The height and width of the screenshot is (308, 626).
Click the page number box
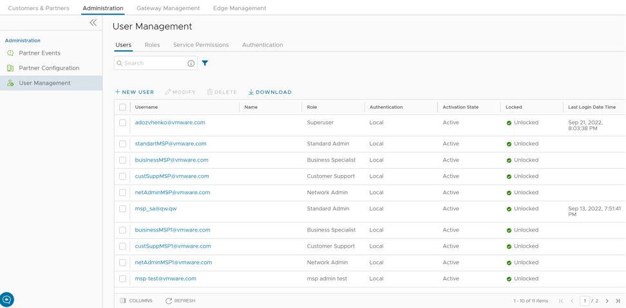click(585, 301)
